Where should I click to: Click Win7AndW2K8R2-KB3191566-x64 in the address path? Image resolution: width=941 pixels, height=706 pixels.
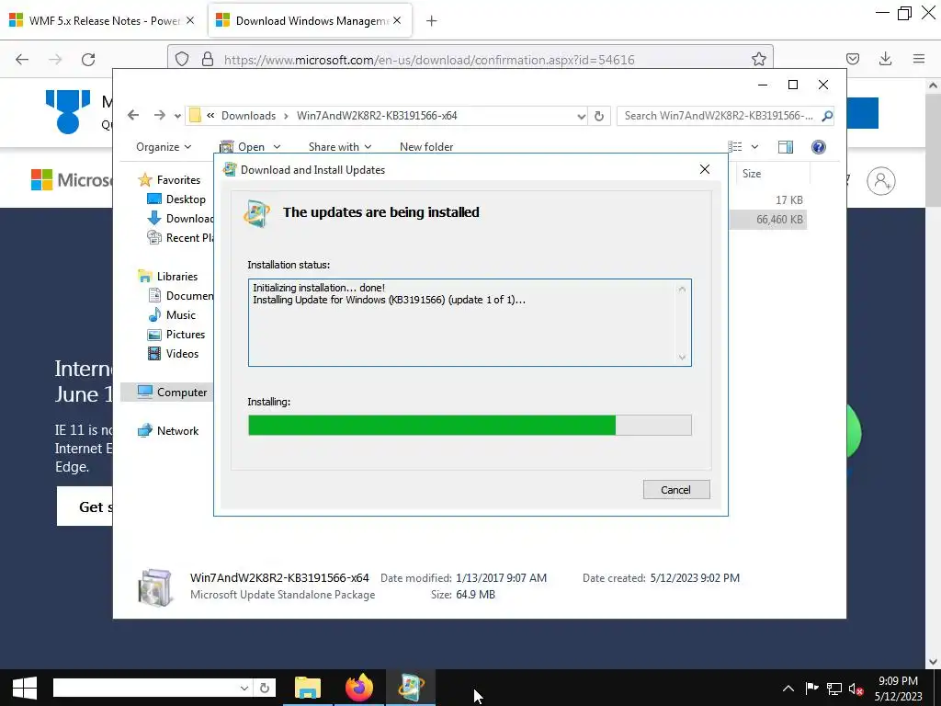[377, 116]
